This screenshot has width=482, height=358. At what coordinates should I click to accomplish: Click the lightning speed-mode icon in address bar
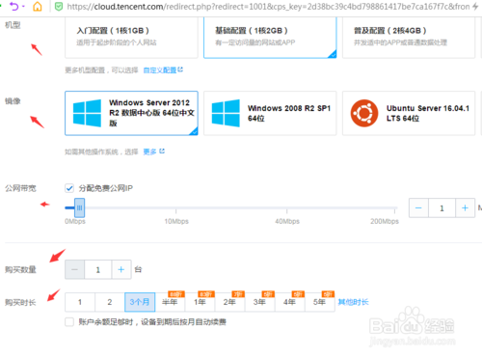pos(476,7)
